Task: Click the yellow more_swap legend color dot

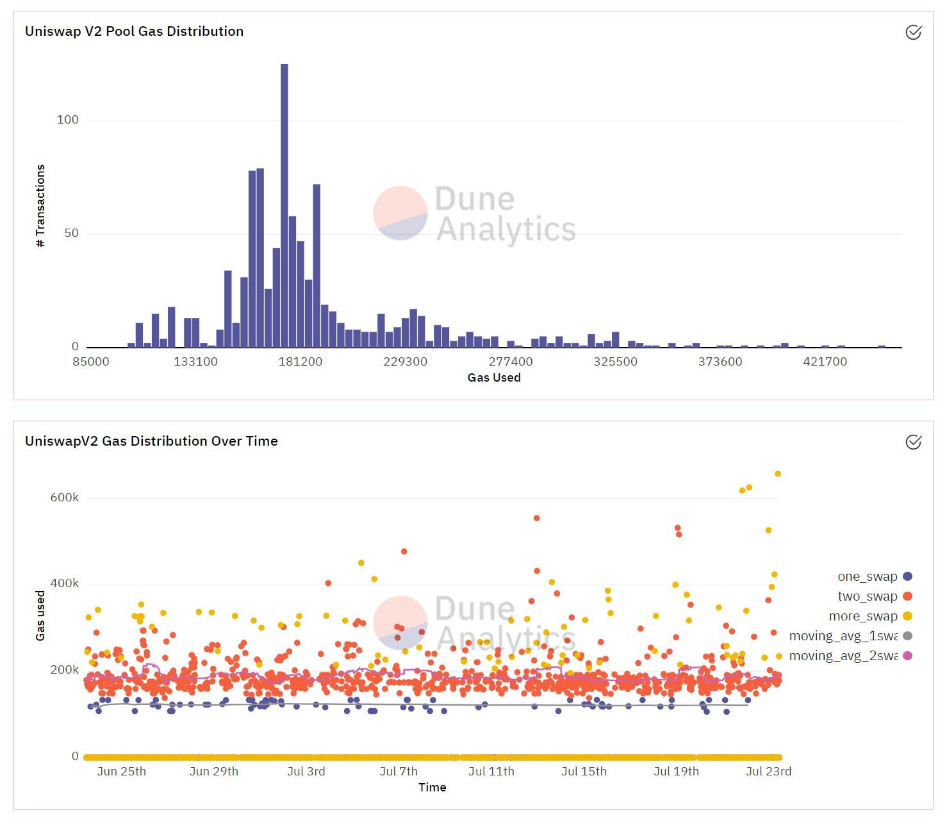Action: (907, 616)
